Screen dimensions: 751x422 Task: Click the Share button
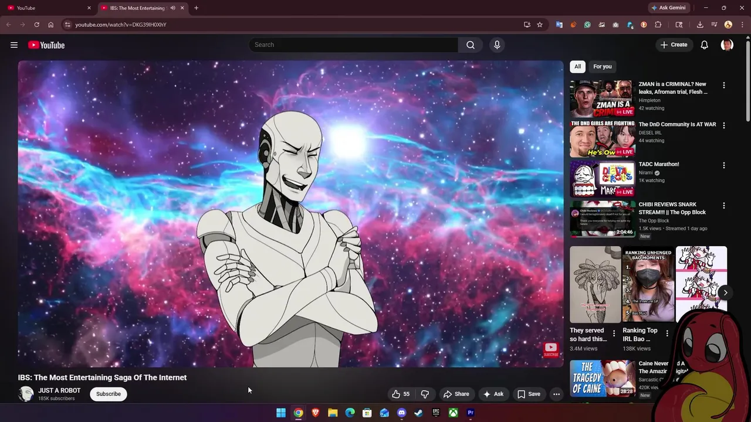point(456,394)
